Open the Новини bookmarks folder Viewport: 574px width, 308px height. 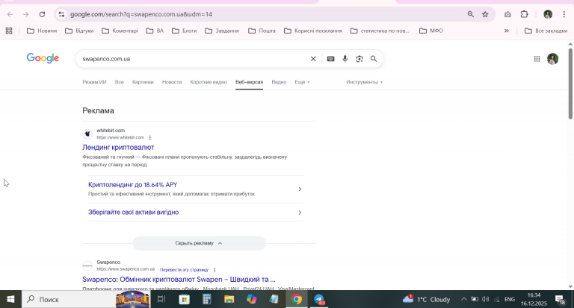pyautogui.click(x=42, y=31)
